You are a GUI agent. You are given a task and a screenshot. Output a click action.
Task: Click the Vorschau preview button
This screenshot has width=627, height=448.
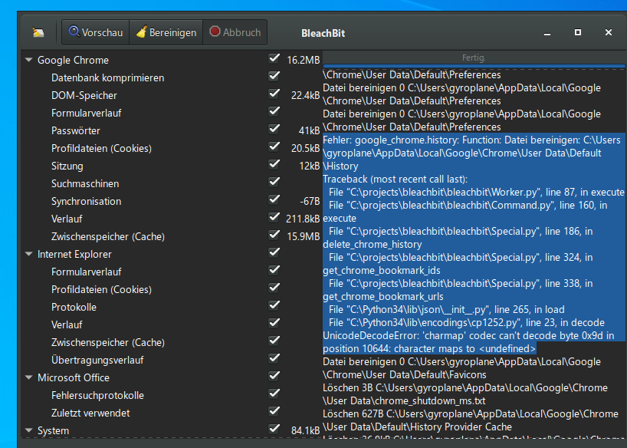96,32
